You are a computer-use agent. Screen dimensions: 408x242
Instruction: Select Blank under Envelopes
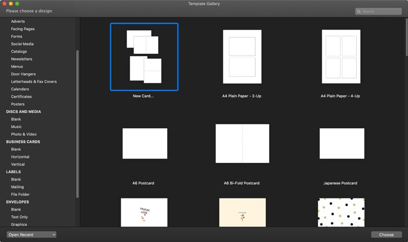pyautogui.click(x=16, y=210)
